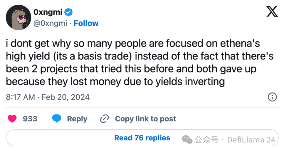
Task: Open Read 76 replies
Action: 142,138
